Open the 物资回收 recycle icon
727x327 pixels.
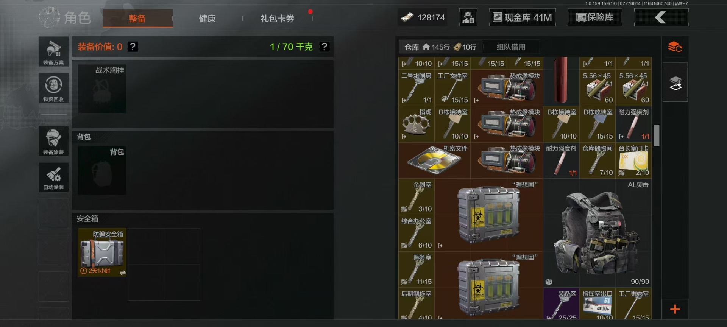53,88
